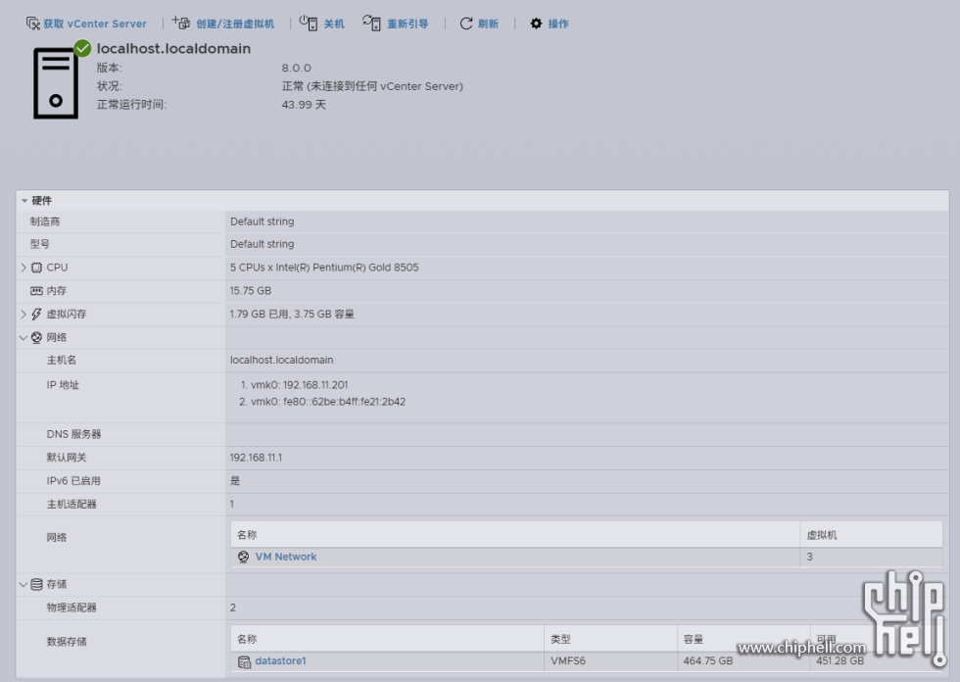Click the DNS 服务器 label
The height and width of the screenshot is (682, 960).
point(73,434)
